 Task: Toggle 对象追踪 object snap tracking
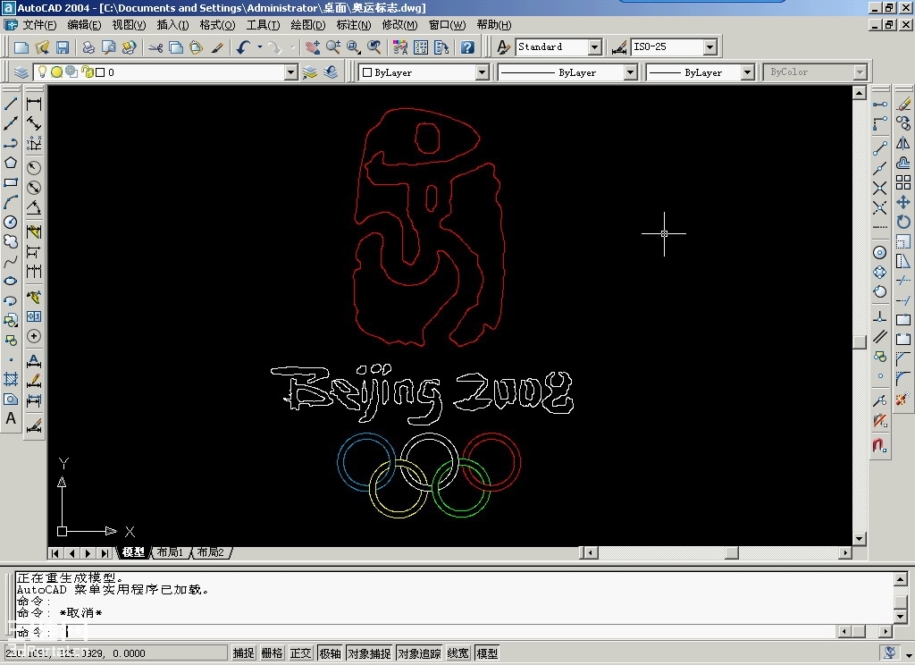point(420,653)
